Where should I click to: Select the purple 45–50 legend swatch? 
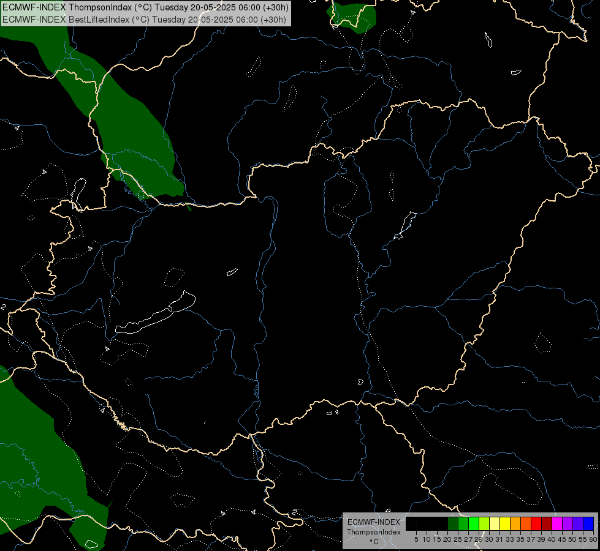pos(568,523)
